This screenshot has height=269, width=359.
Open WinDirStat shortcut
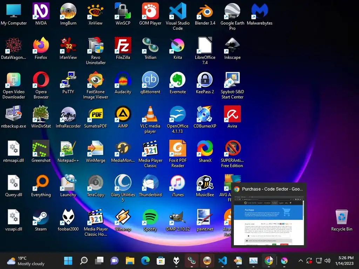[x=41, y=117]
